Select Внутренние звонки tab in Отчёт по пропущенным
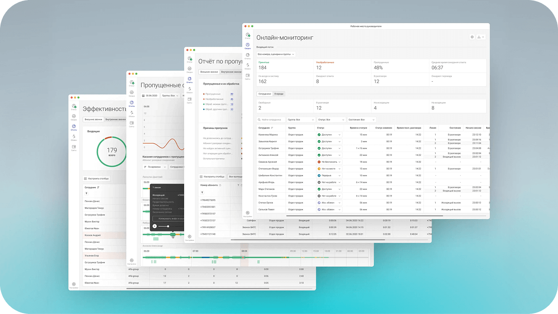The image size is (558, 314). click(x=231, y=72)
